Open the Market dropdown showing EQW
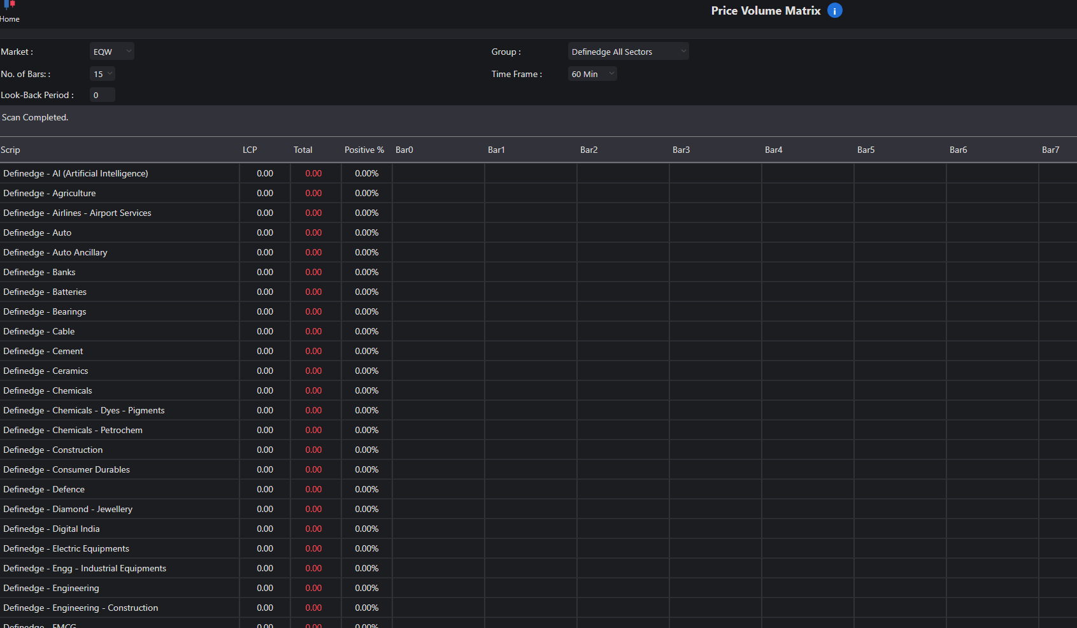 tap(112, 52)
